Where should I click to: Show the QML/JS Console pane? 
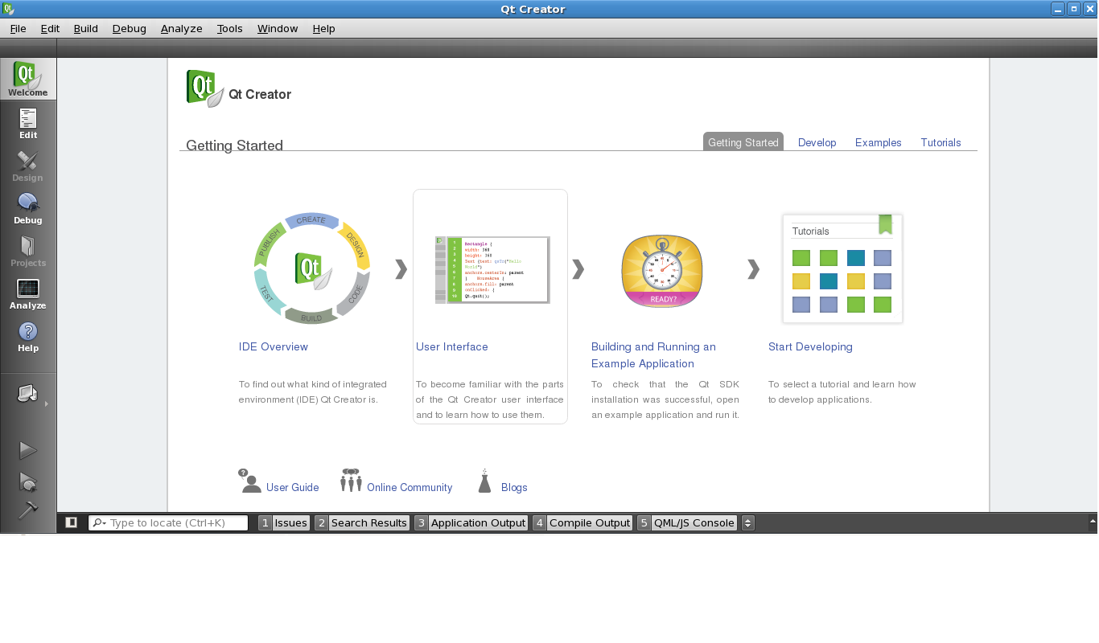[687, 523]
